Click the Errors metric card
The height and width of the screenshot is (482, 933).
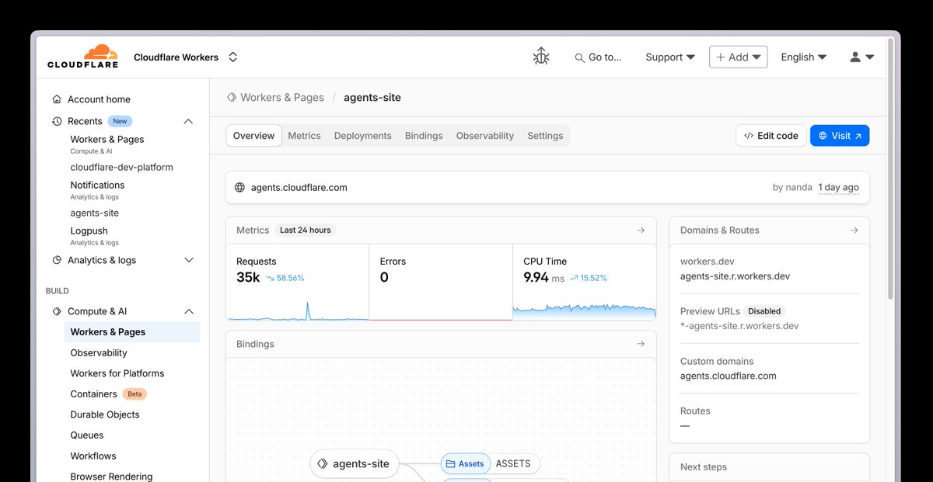click(x=441, y=283)
